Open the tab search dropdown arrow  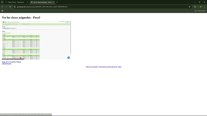pos(2,2)
